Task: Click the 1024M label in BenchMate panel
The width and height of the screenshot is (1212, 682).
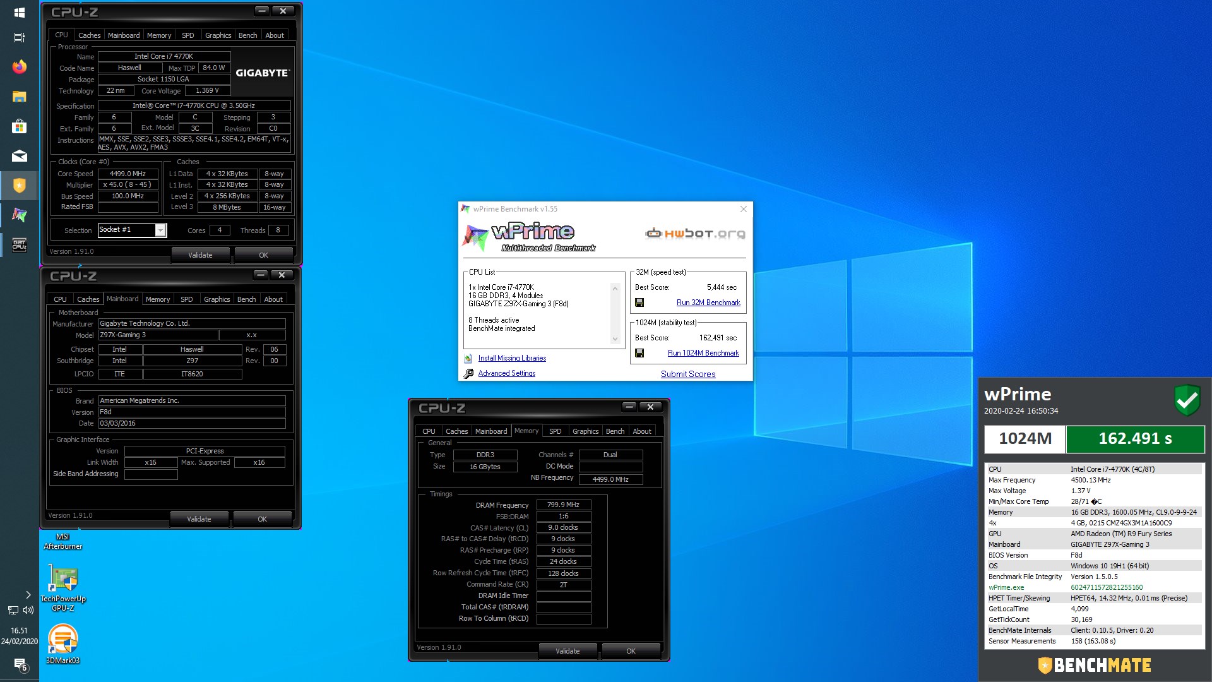Action: point(1025,439)
